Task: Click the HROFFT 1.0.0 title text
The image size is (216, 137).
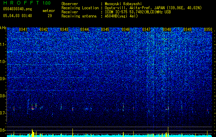Action: [27, 3]
